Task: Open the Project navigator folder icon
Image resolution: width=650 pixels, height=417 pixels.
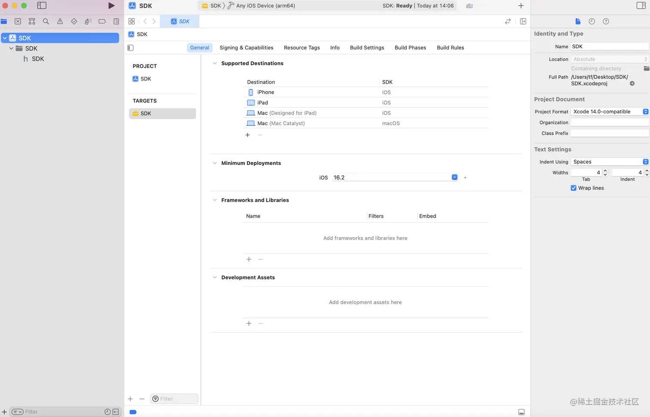Action: [4, 21]
